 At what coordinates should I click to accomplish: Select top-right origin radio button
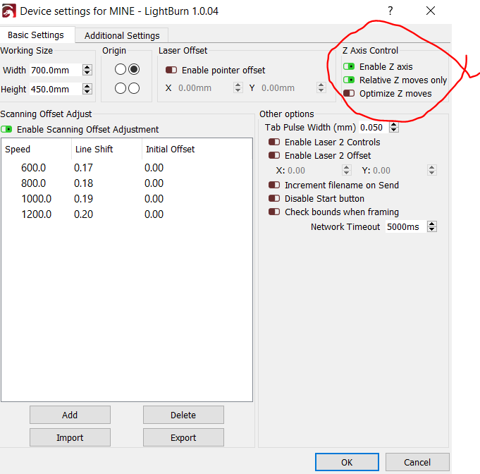(x=134, y=69)
